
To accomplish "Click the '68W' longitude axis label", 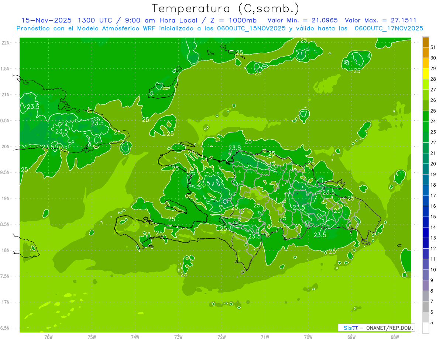I will pos(395,337).
